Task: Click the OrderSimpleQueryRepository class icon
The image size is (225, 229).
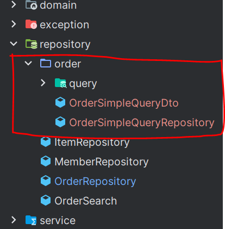Action: point(60,122)
